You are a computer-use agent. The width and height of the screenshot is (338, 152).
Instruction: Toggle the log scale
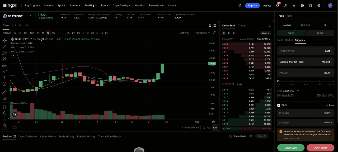[x=209, y=127]
